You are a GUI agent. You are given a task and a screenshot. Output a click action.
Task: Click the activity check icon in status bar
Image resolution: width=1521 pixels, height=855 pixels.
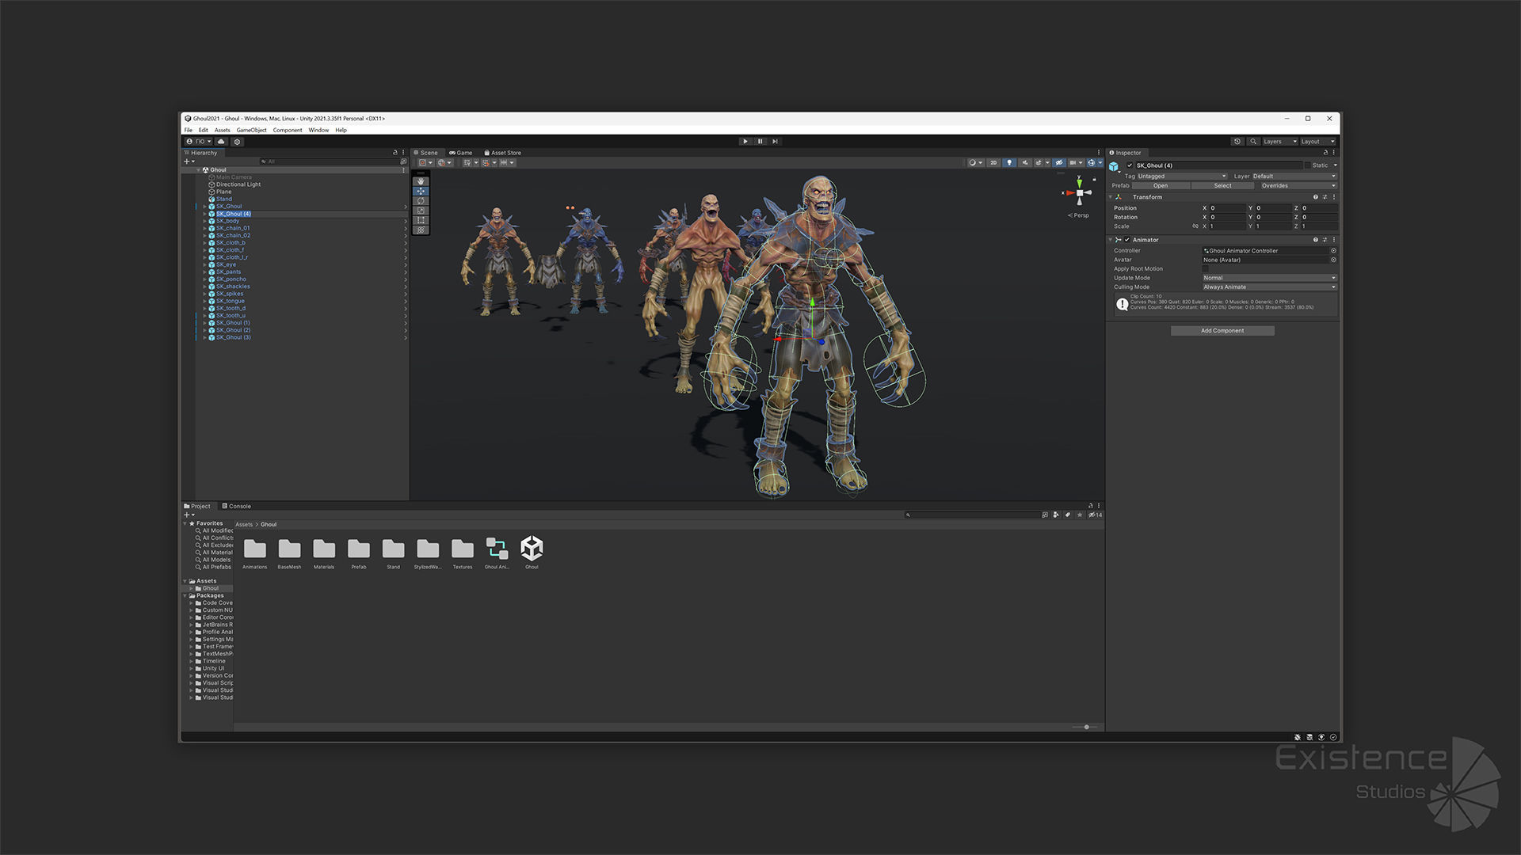(x=1333, y=737)
